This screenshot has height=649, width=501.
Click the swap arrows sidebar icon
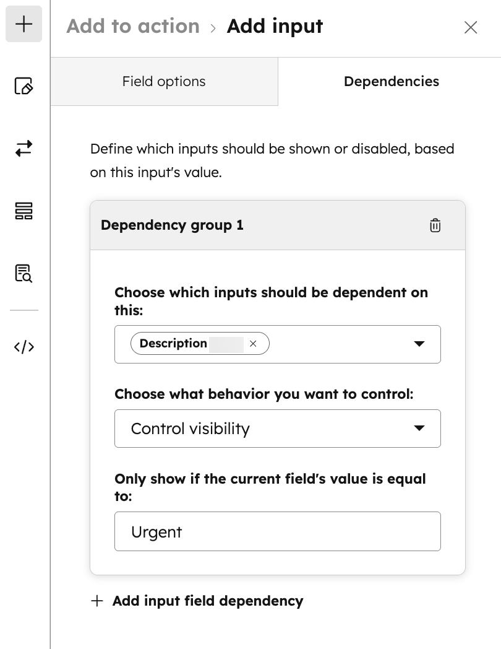(x=24, y=149)
